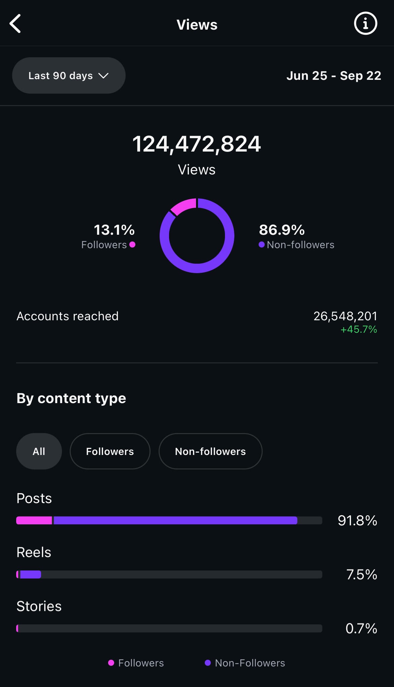Tap the pink Followers legend dot at bottom
The height and width of the screenshot is (687, 394).
(x=111, y=663)
